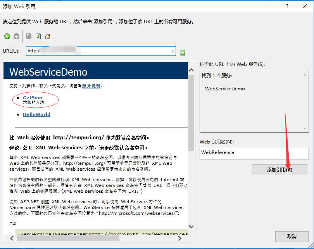The width and height of the screenshot is (314, 249).
Task: Open the HelloWorld method link
Action: (36, 114)
